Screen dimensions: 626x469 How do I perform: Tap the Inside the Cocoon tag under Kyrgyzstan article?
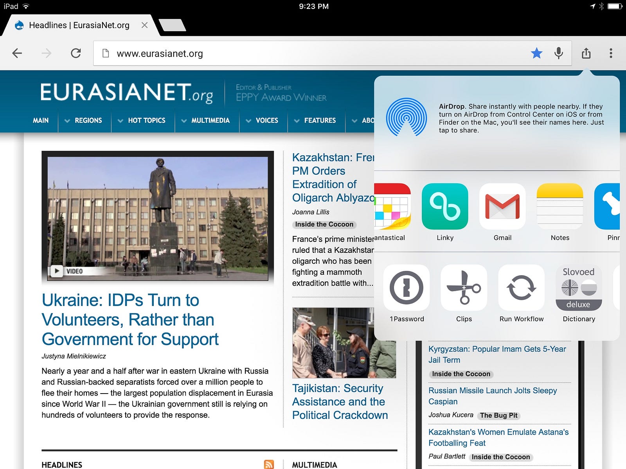coord(461,374)
